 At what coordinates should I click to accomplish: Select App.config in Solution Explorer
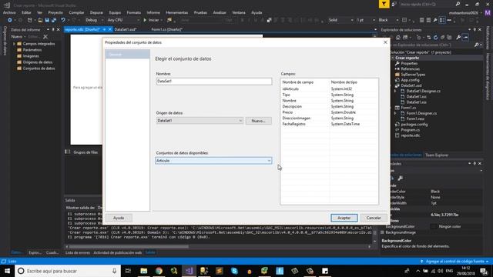(410, 80)
